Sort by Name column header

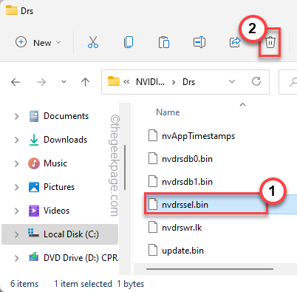(168, 112)
